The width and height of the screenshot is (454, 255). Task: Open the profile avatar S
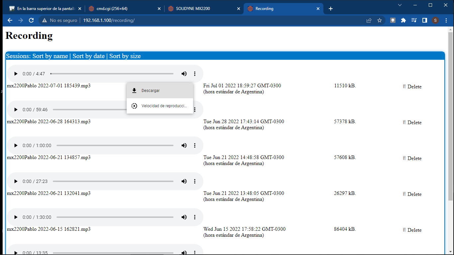435,20
